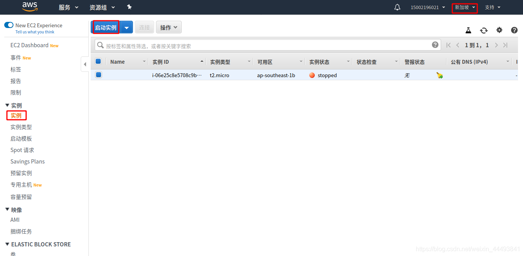Image resolution: width=523 pixels, height=256 pixels.
Task: Open 捆绑任务 in the sidebar
Action: tap(21, 231)
